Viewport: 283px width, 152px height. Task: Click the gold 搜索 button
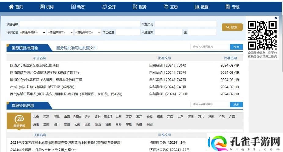pos(232,27)
